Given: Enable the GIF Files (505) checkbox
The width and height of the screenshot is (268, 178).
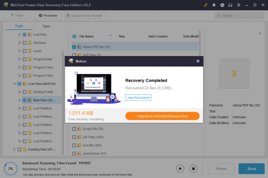Looking at the screenshot, I should coord(74,137).
